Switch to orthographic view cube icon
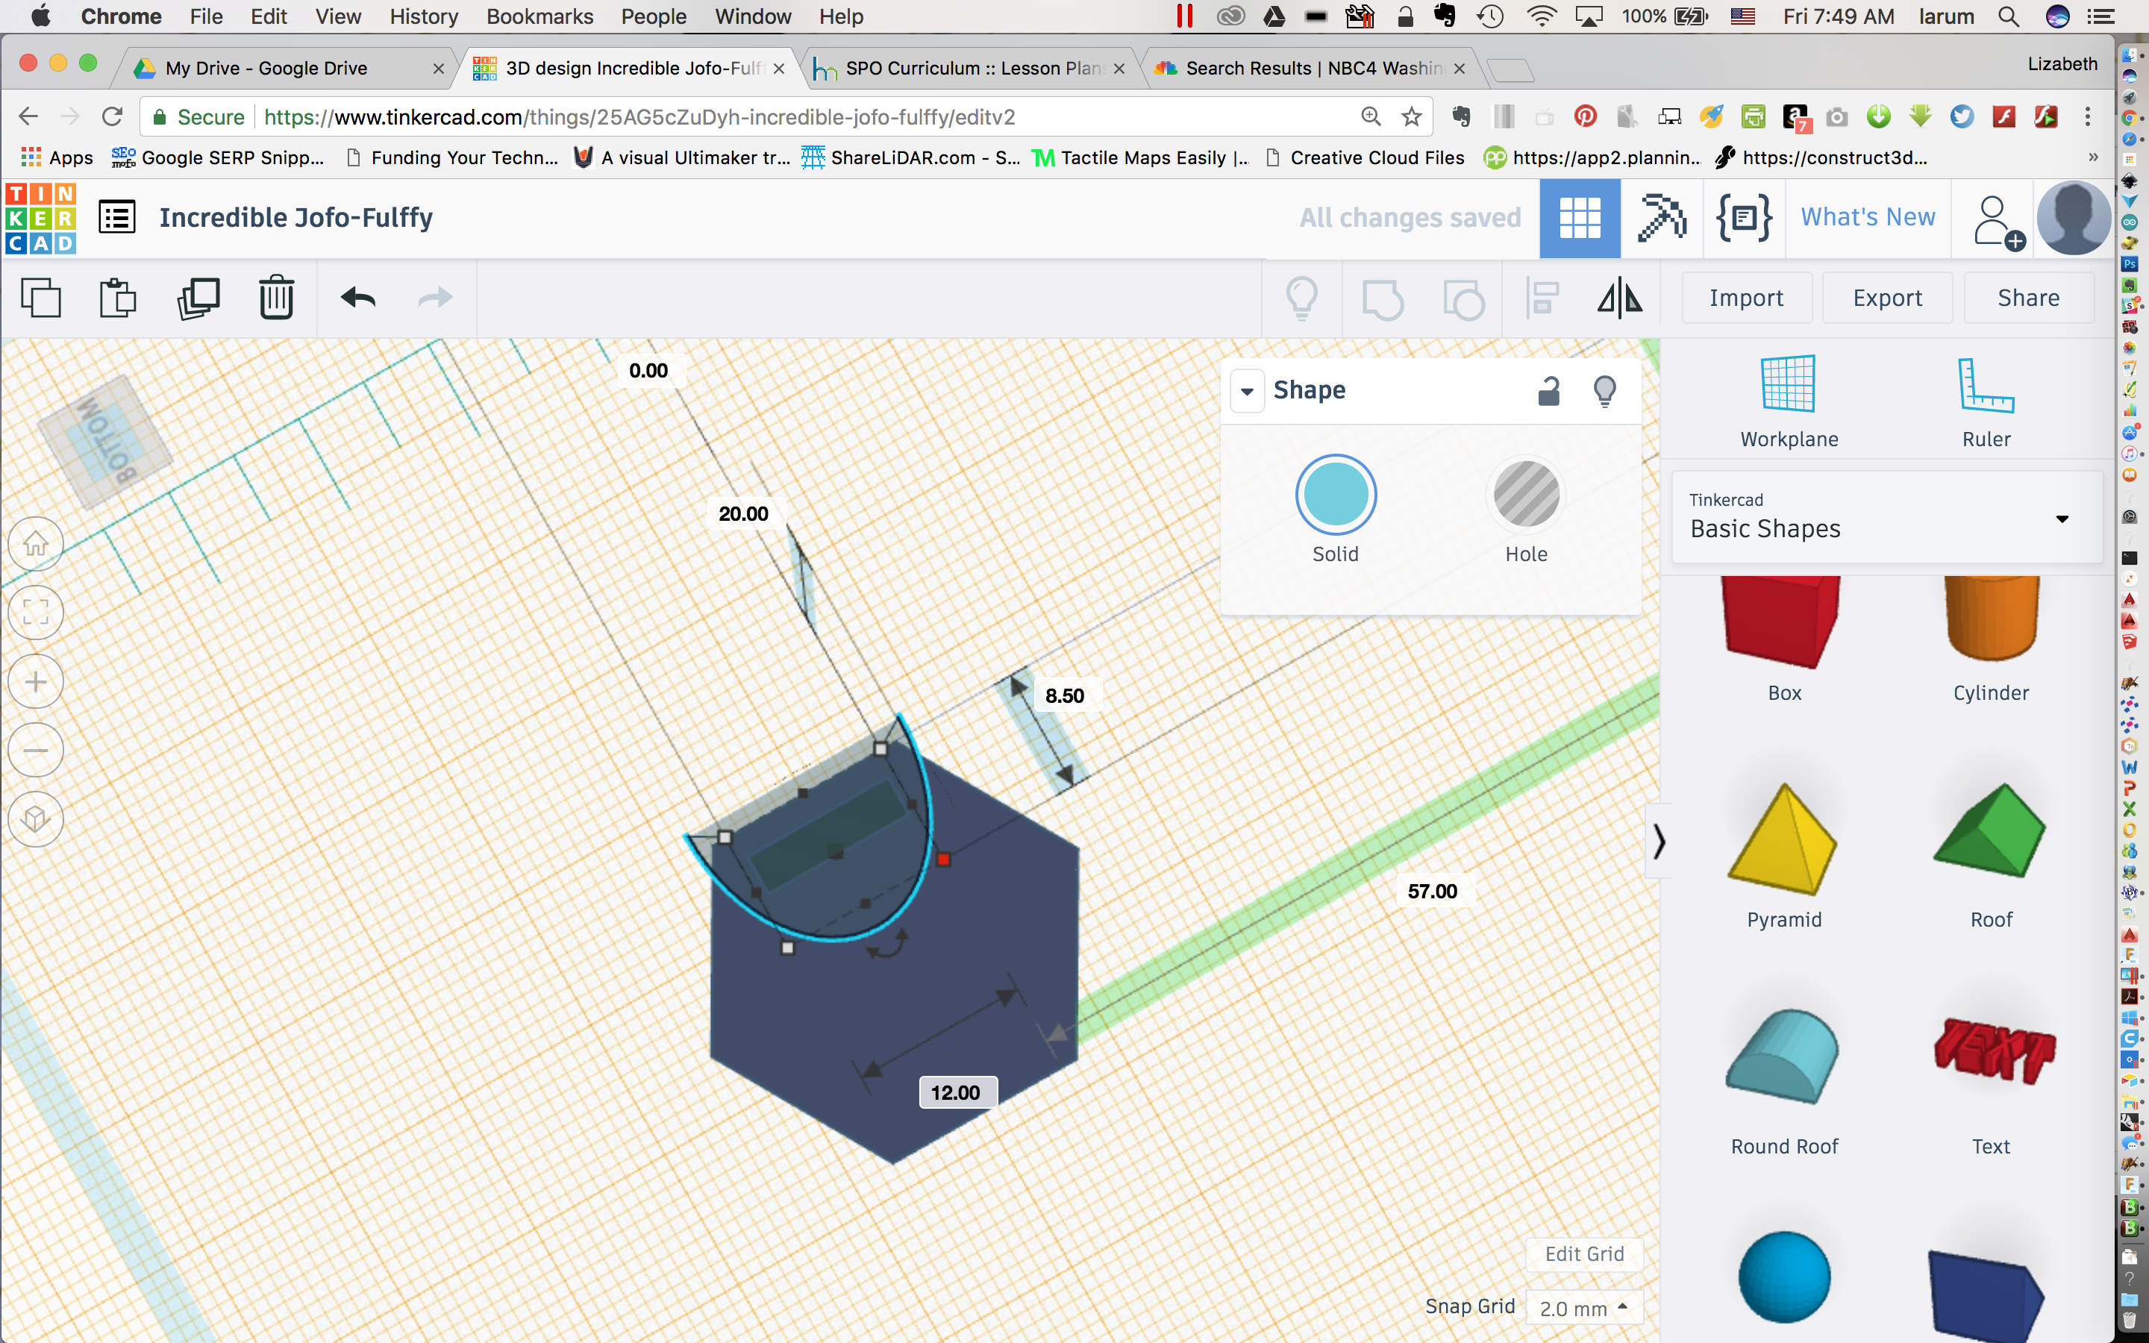The height and width of the screenshot is (1343, 2149). click(36, 819)
